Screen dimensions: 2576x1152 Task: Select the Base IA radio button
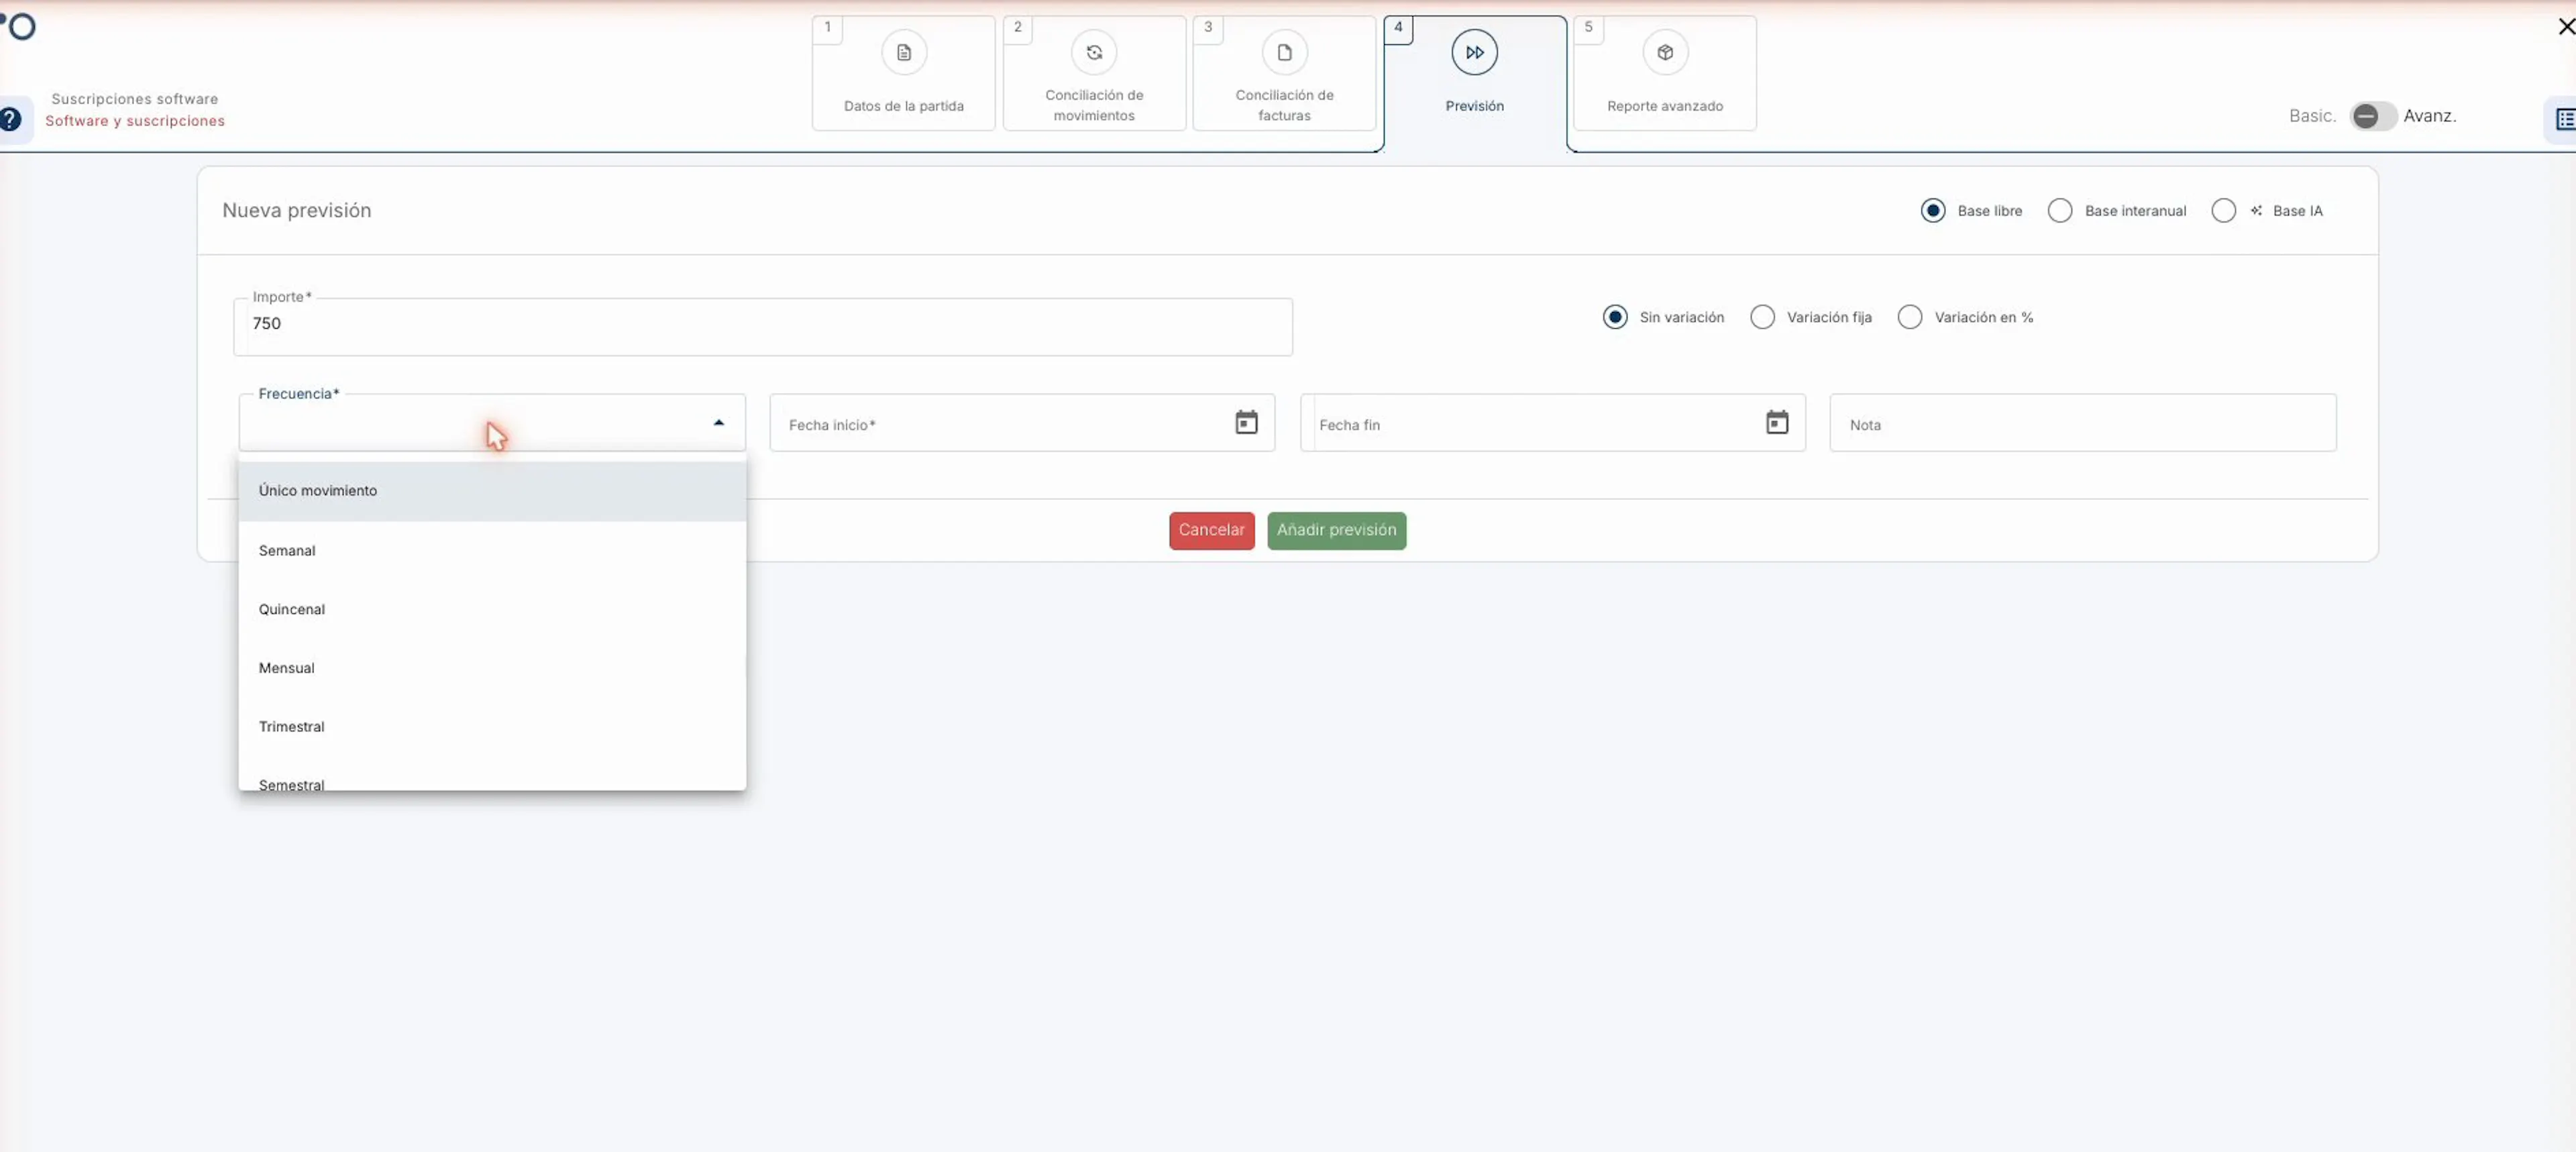pyautogui.click(x=2223, y=211)
